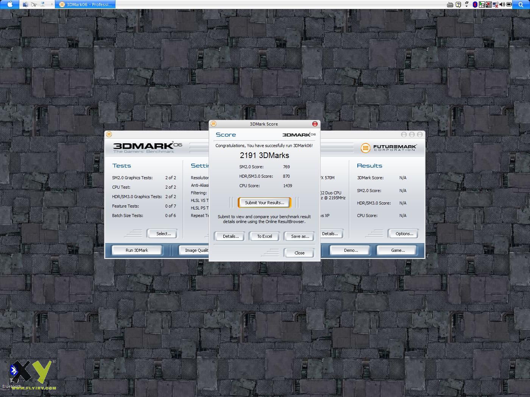
Task: Click CPU Score value 1439
Action: click(x=287, y=186)
